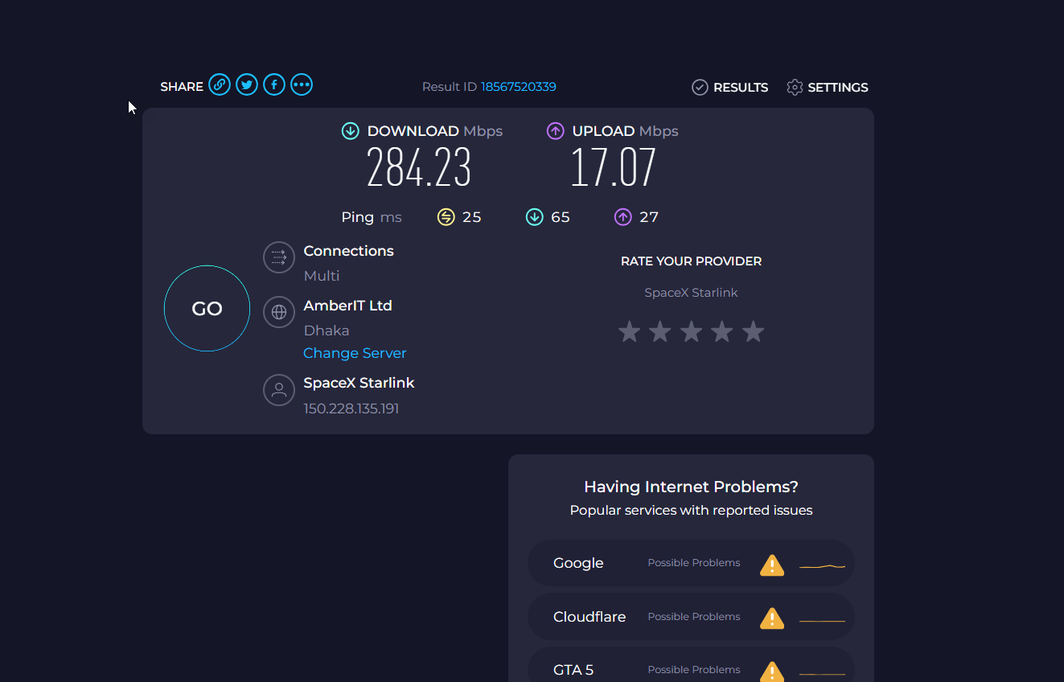Viewport: 1064px width, 682px height.
Task: Share result on Twitter
Action: pos(247,84)
